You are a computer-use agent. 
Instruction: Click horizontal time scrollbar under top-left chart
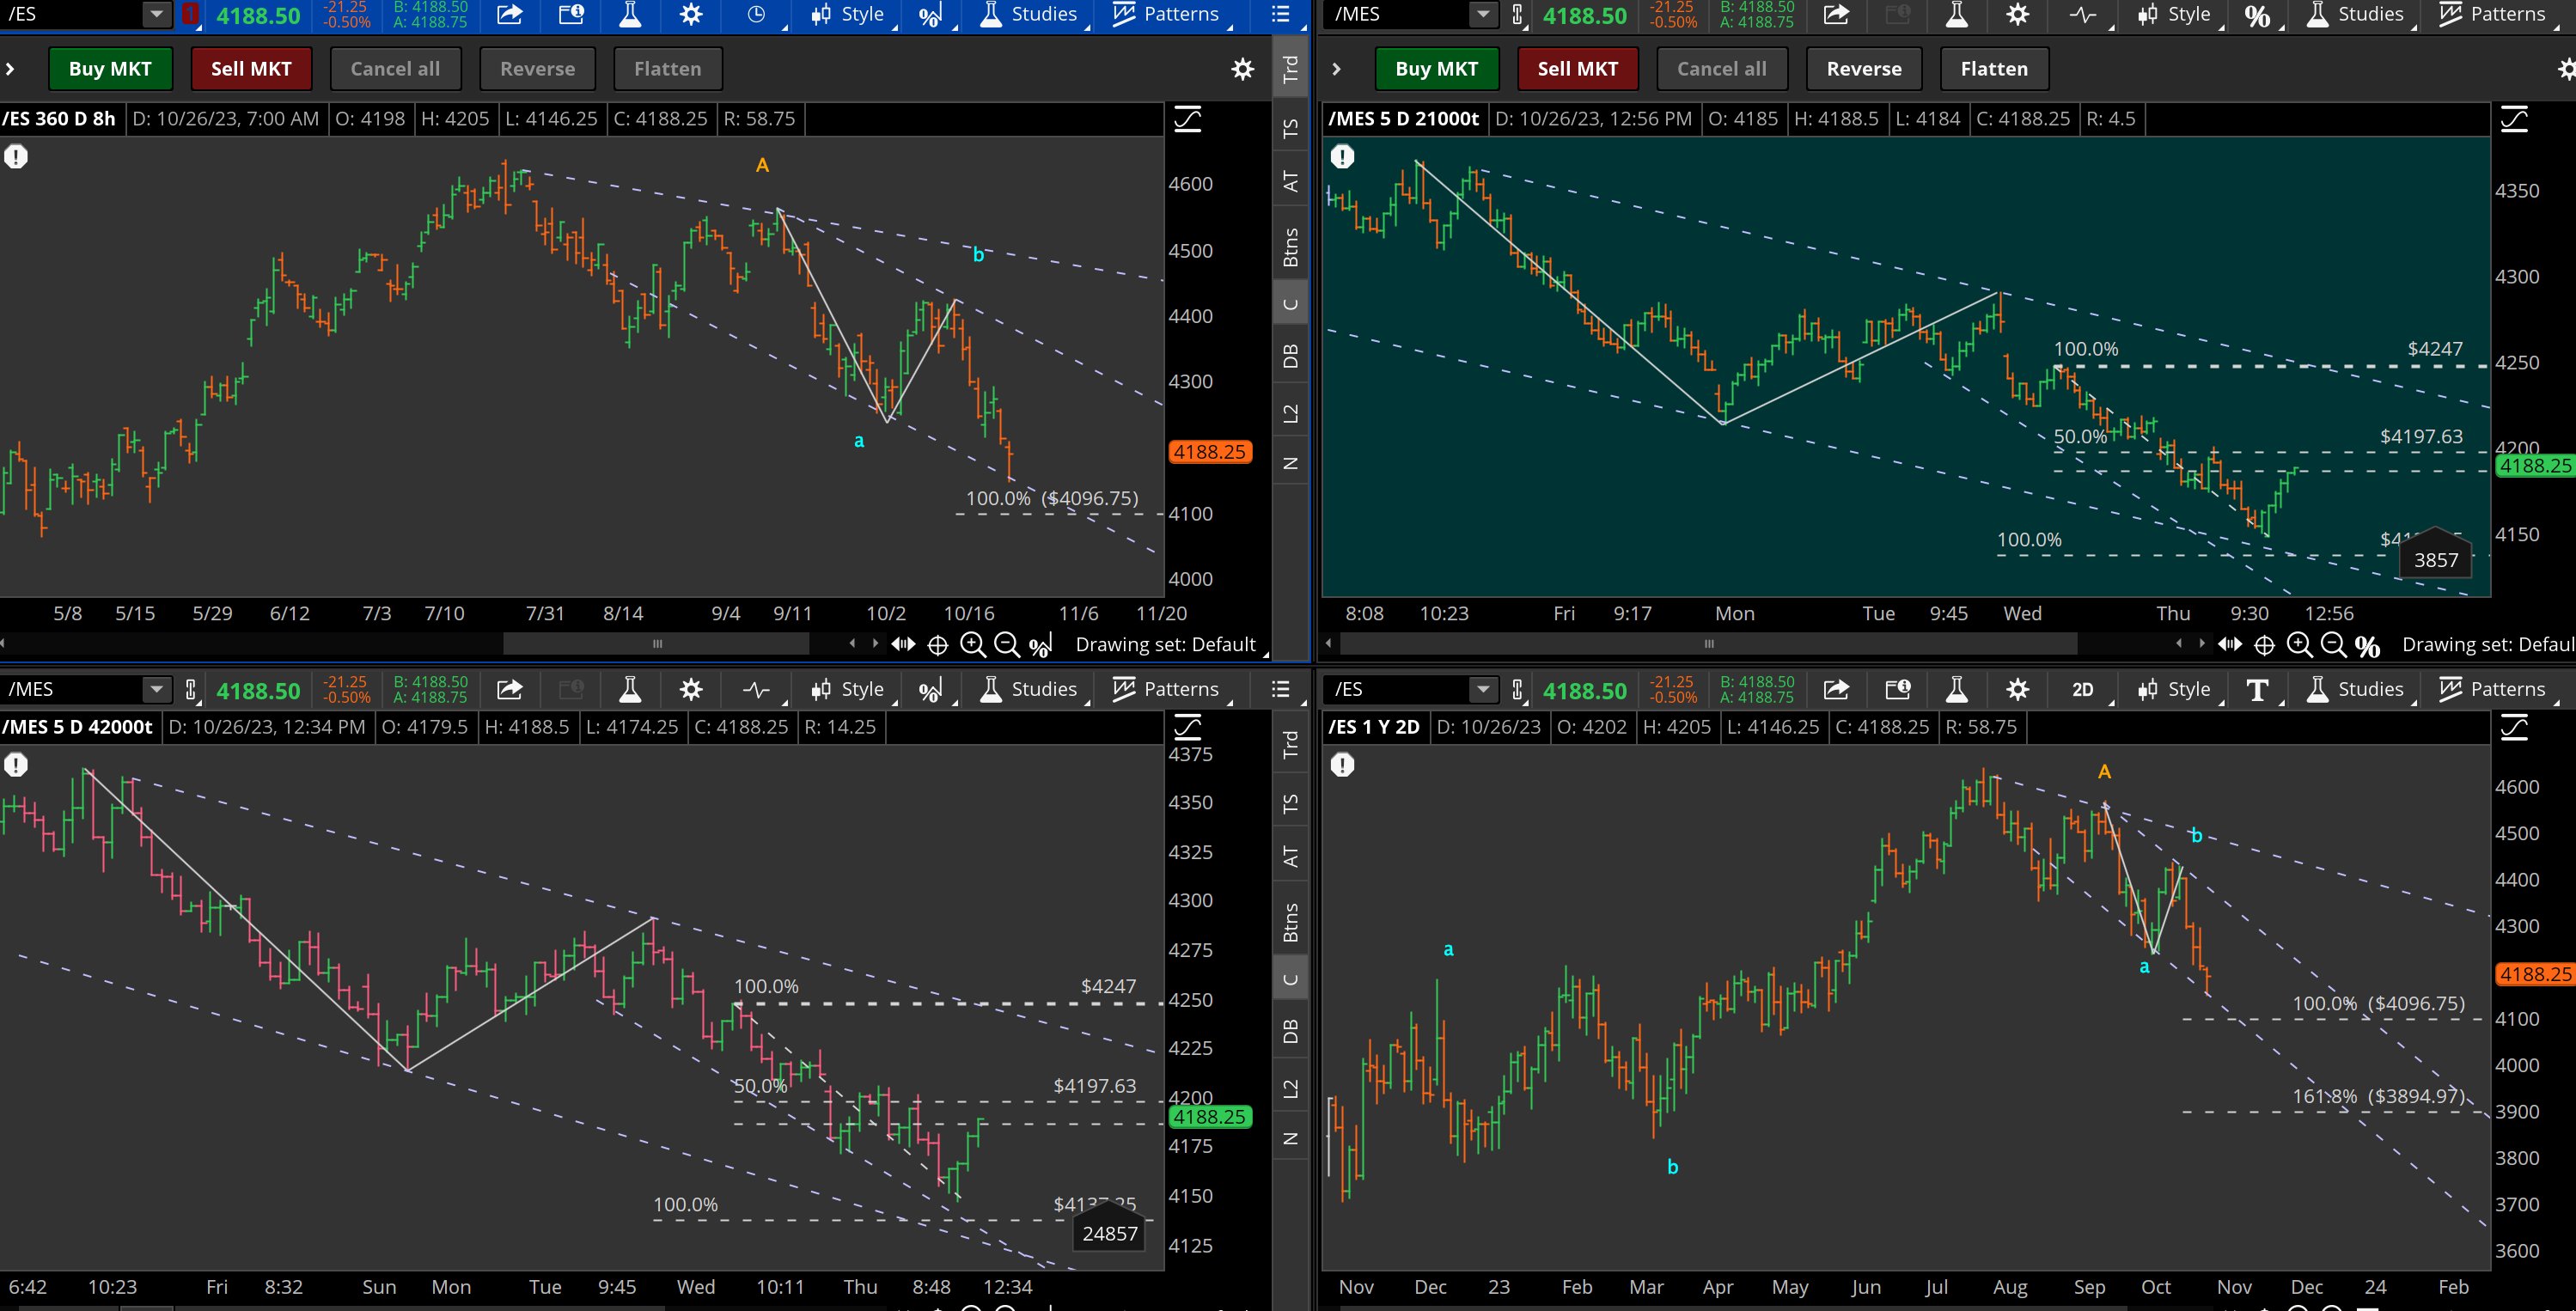coord(656,644)
